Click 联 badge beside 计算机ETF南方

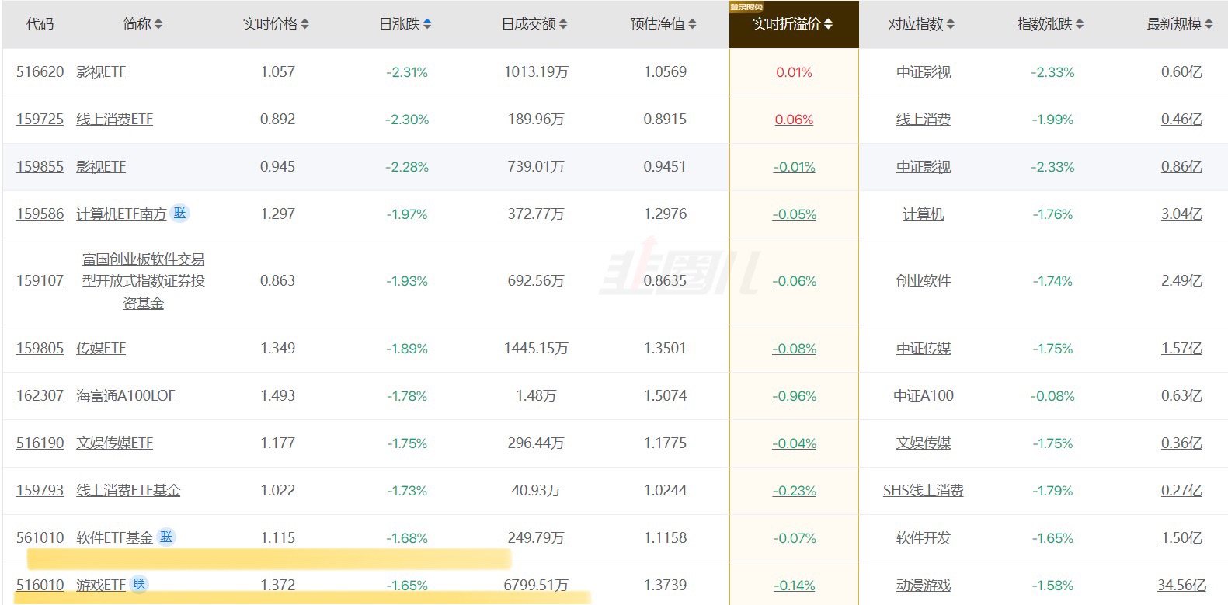[180, 213]
